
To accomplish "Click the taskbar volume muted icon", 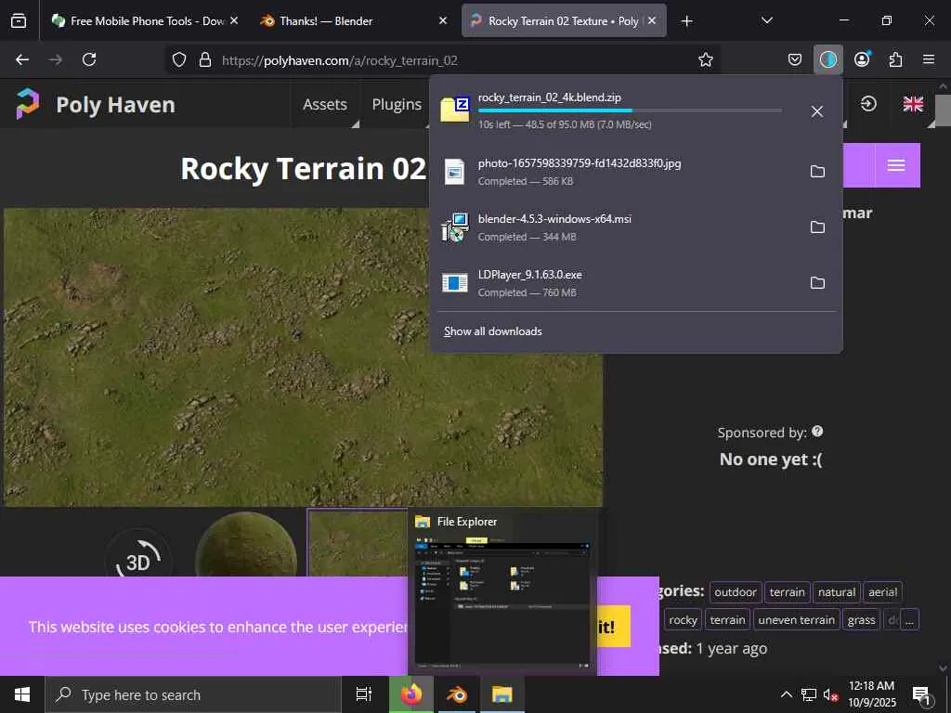I will point(830,694).
